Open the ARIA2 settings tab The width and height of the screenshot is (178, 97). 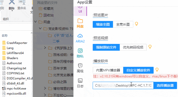click(x=80, y=38)
